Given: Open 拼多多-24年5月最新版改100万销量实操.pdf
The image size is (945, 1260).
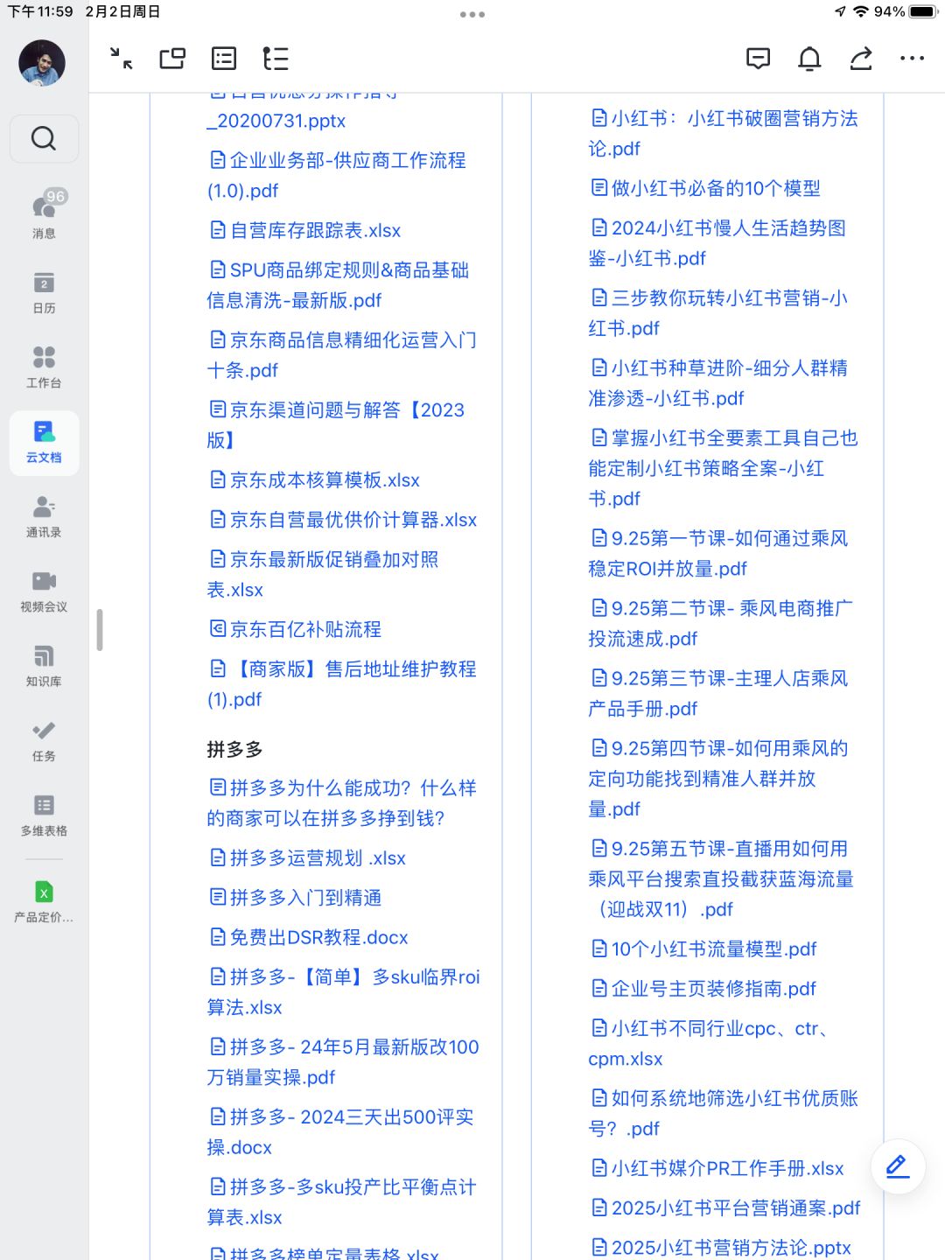Looking at the screenshot, I should 343,1062.
